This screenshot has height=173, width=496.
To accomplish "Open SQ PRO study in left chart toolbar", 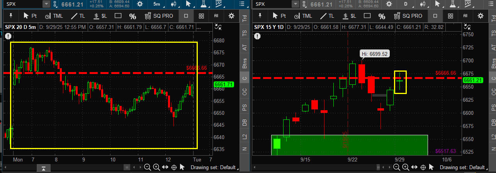I will pyautogui.click(x=159, y=16).
